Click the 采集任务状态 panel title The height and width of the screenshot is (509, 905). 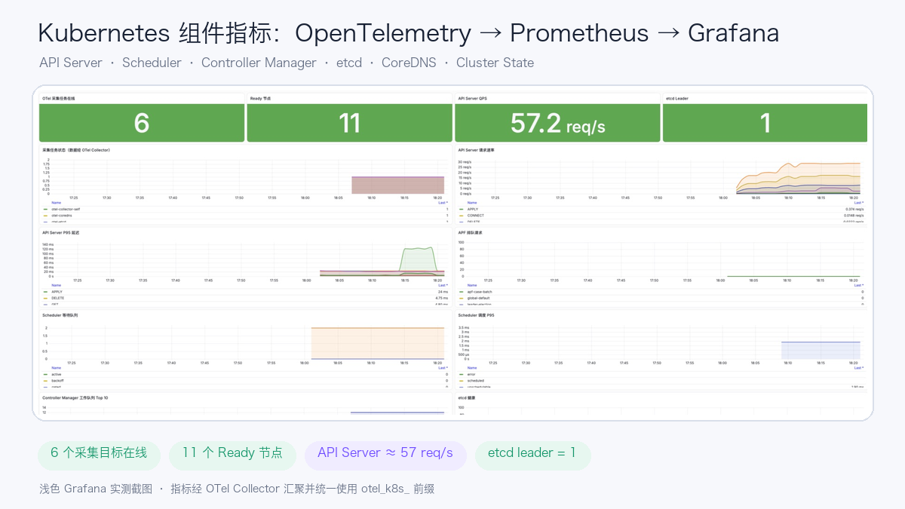click(76, 150)
